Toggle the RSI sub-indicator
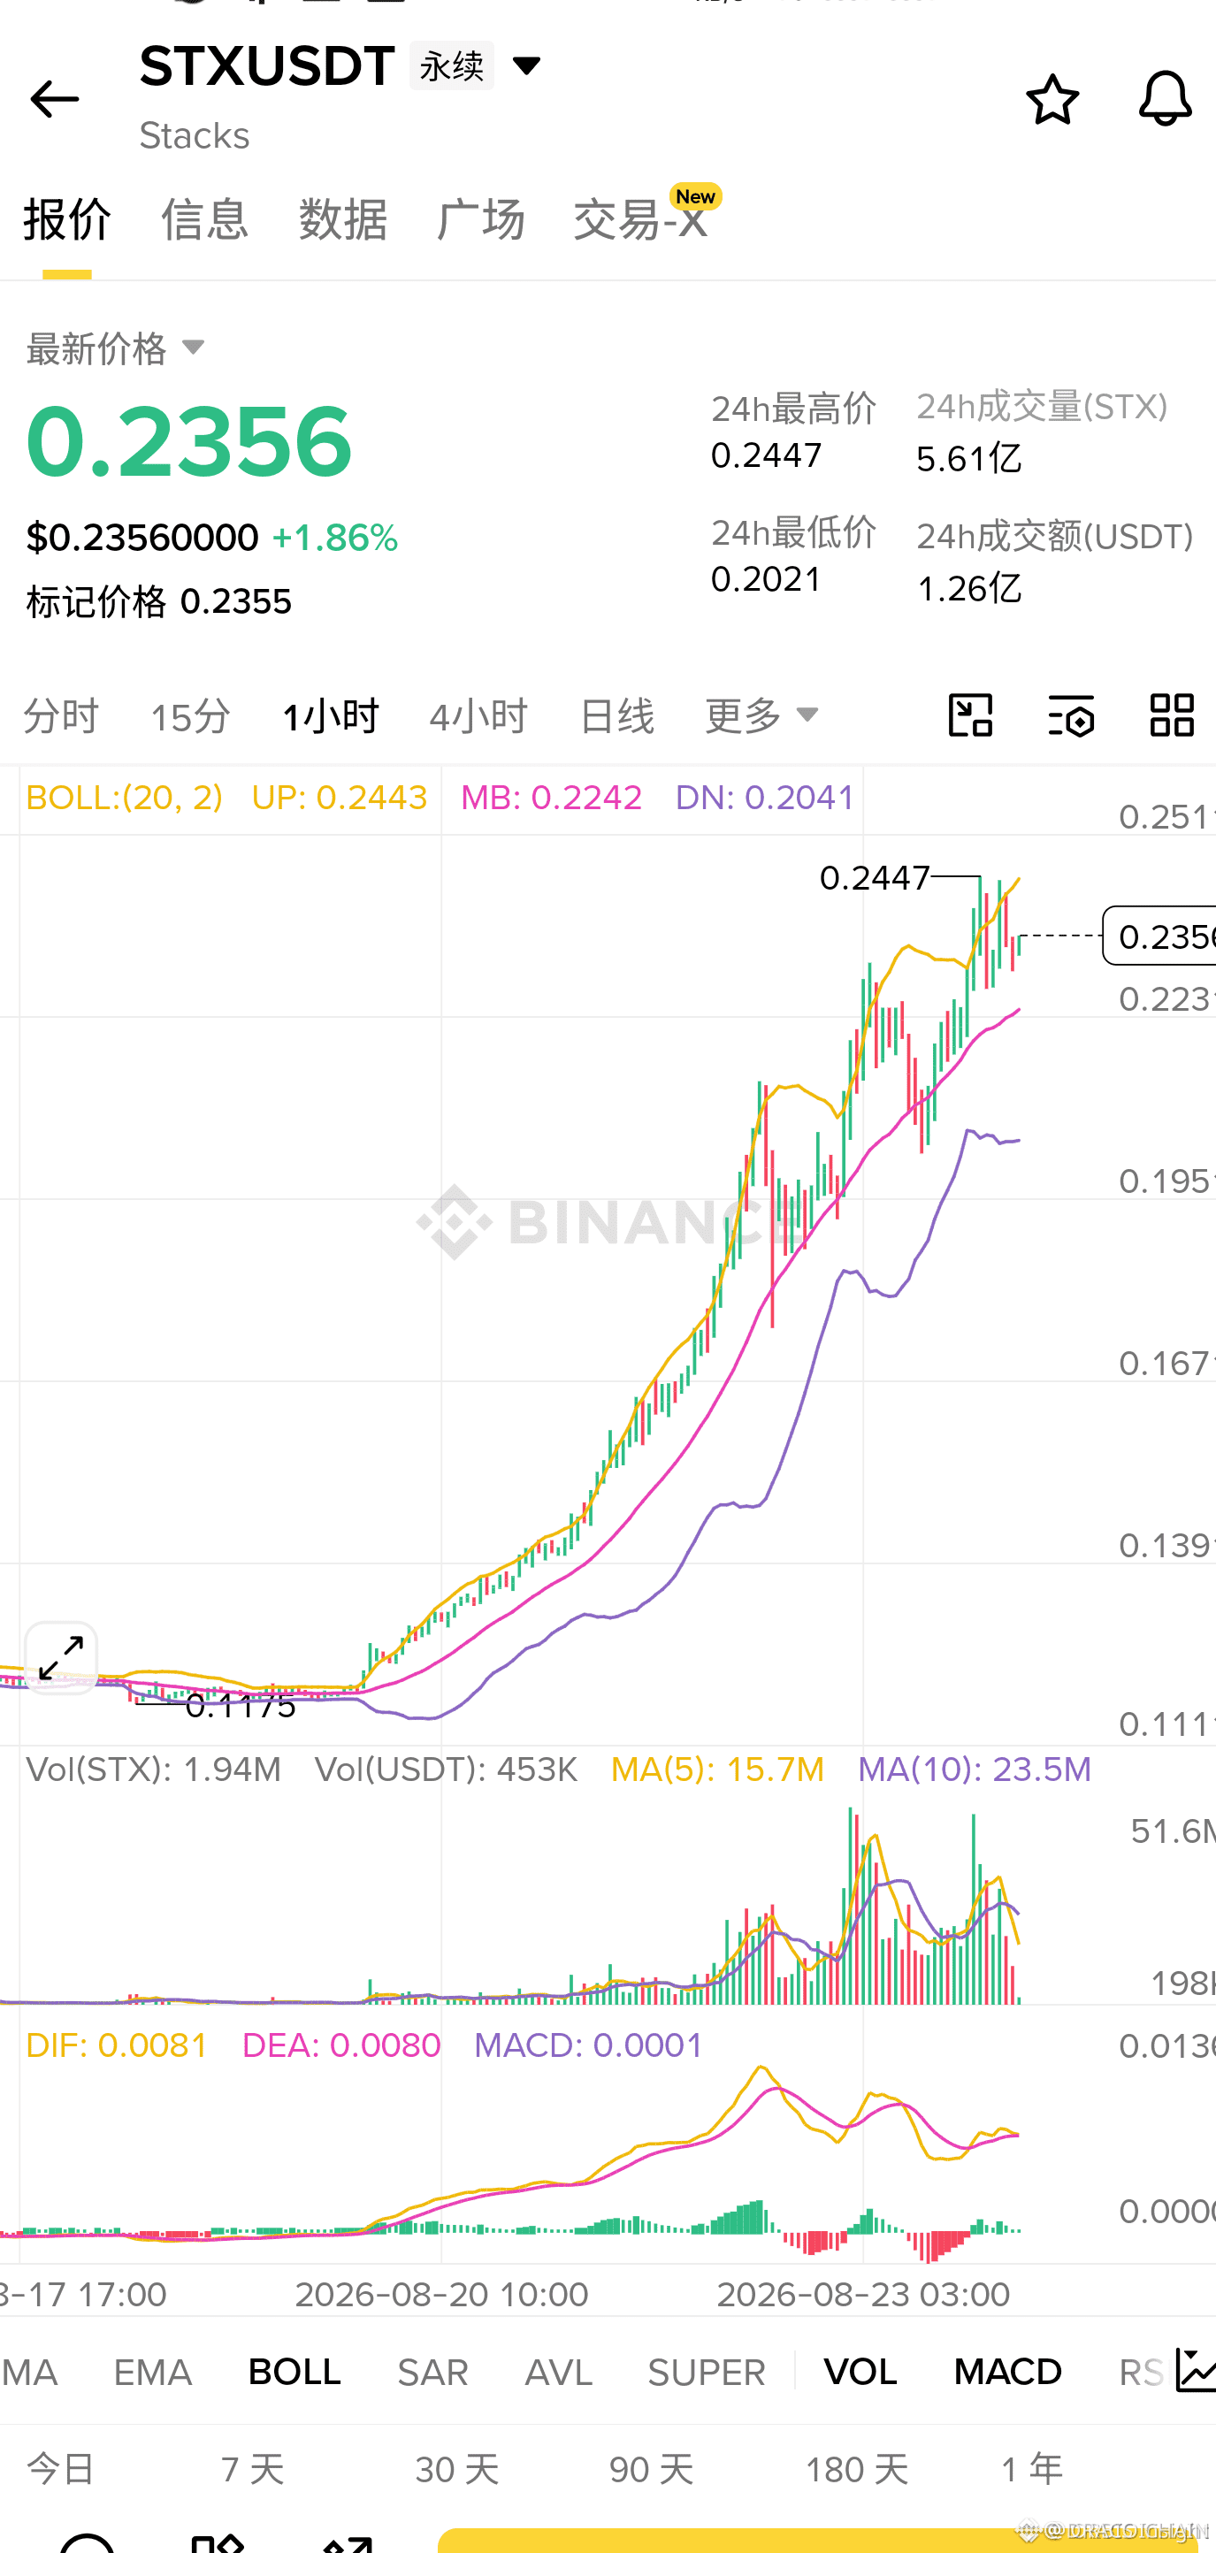Viewport: 1216px width, 2553px height. click(1142, 2372)
